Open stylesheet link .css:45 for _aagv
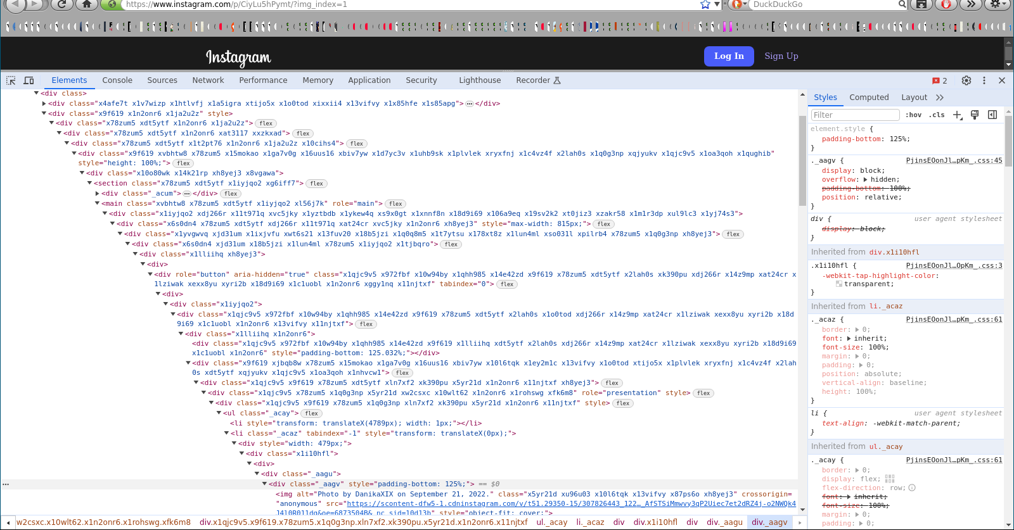 [954, 161]
